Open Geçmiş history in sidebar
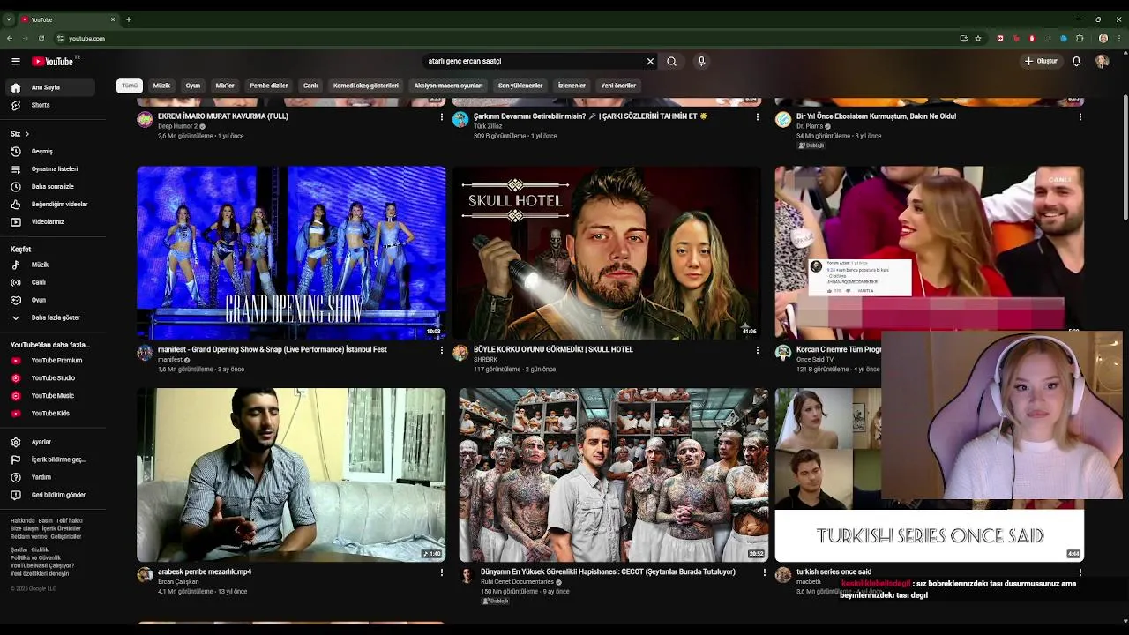The width and height of the screenshot is (1129, 635). (x=51, y=151)
